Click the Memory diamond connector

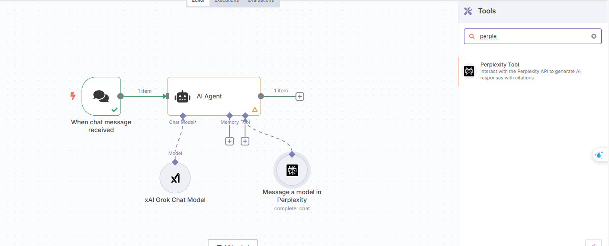pos(229,116)
